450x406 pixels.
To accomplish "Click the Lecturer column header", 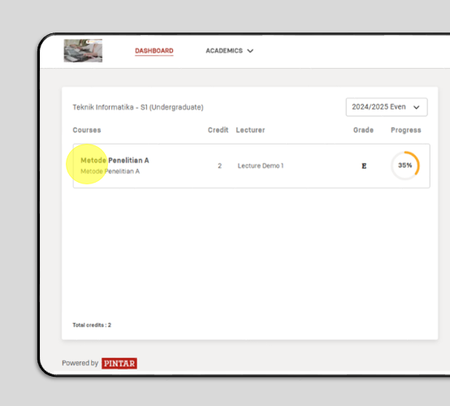I will click(250, 130).
